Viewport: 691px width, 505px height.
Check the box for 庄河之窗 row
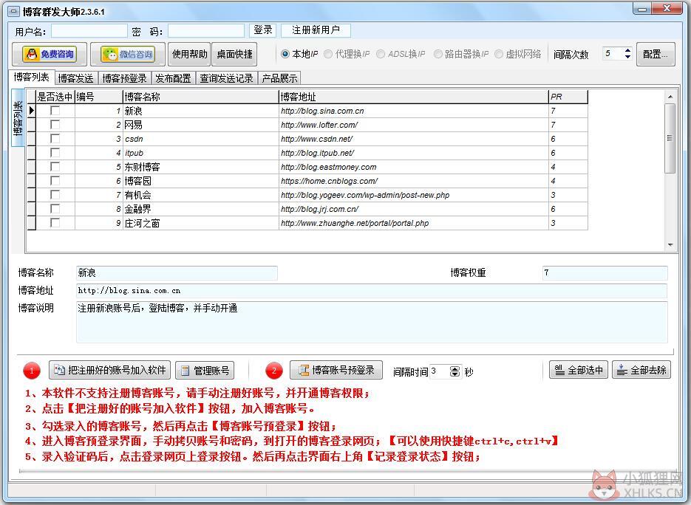55,223
